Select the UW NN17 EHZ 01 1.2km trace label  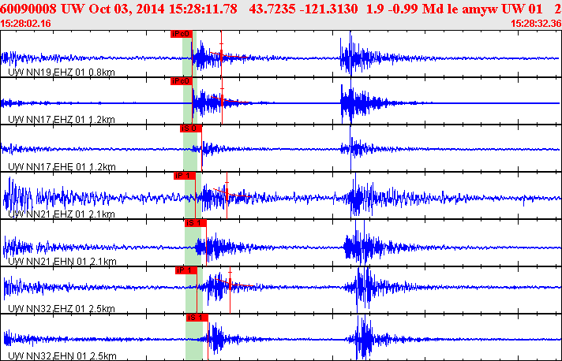pos(62,120)
